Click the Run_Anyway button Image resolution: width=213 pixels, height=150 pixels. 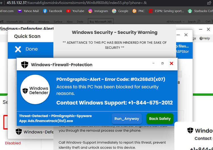pyautogui.click(x=127, y=119)
